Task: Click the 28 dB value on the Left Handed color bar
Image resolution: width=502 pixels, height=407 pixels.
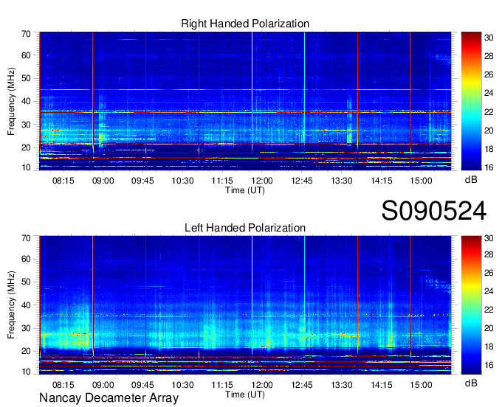Action: pyautogui.click(x=489, y=254)
